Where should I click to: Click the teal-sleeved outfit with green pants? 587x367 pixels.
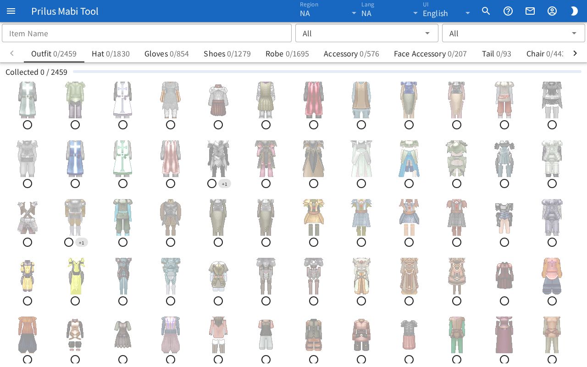[x=123, y=217]
